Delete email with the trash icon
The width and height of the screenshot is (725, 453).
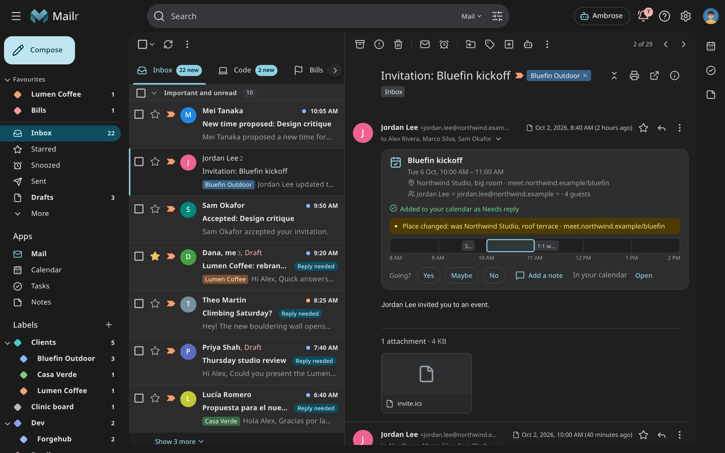pos(398,44)
